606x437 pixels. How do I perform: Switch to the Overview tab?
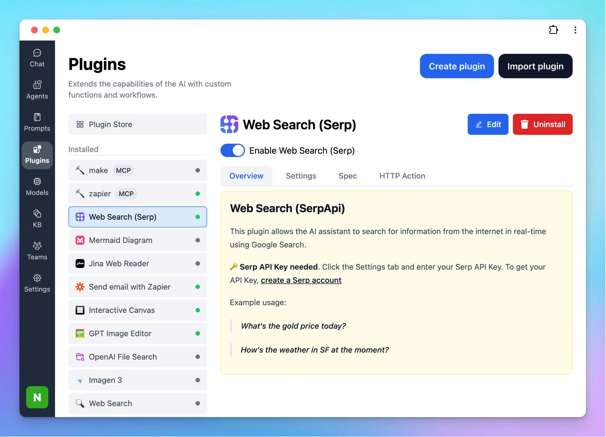click(x=246, y=176)
